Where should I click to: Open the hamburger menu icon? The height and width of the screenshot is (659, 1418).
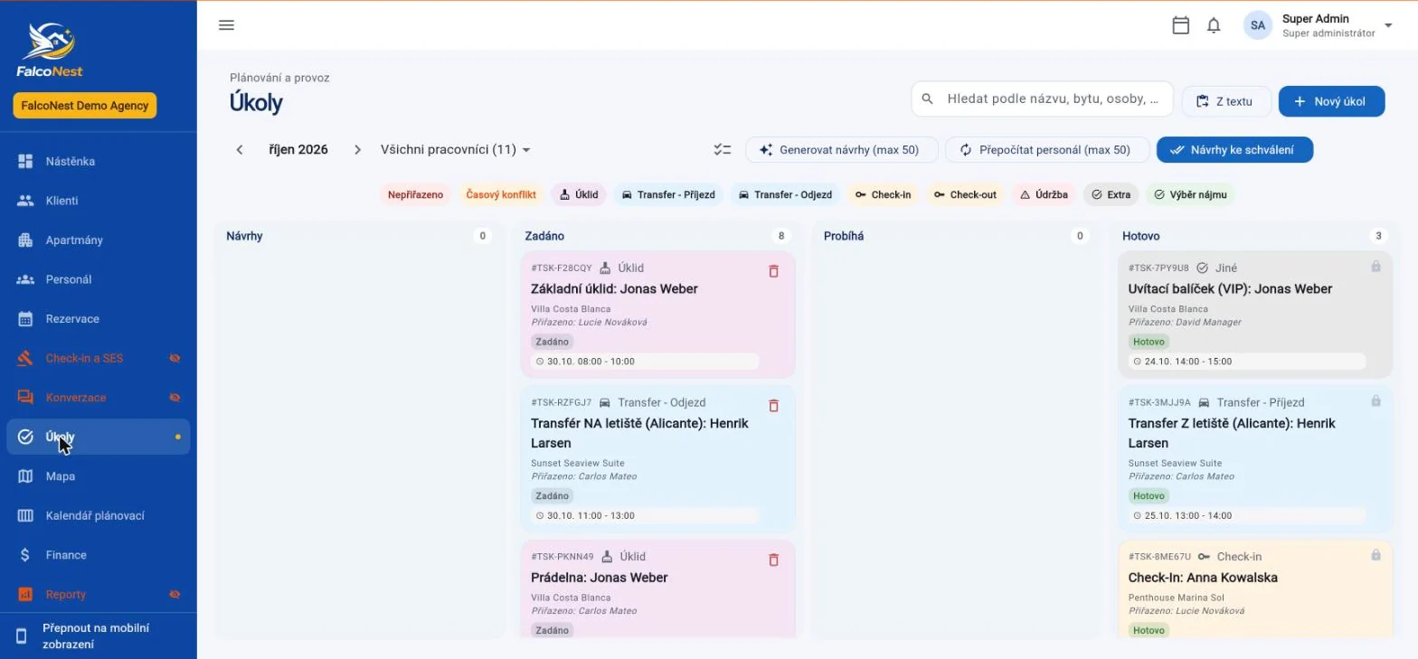226,25
